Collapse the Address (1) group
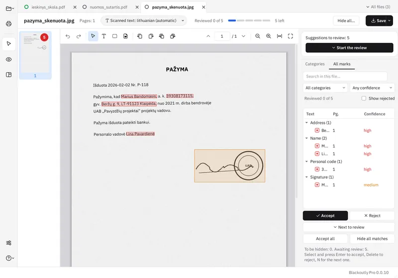 306,123
